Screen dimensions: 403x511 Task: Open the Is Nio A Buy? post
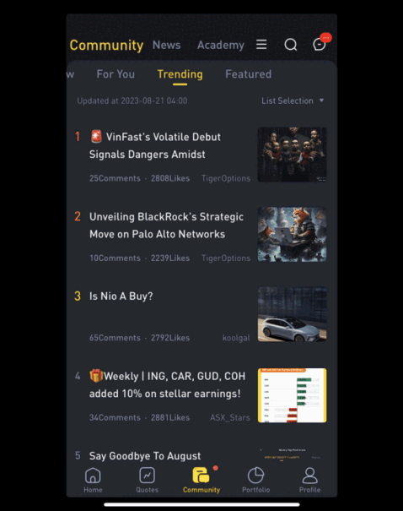point(121,296)
